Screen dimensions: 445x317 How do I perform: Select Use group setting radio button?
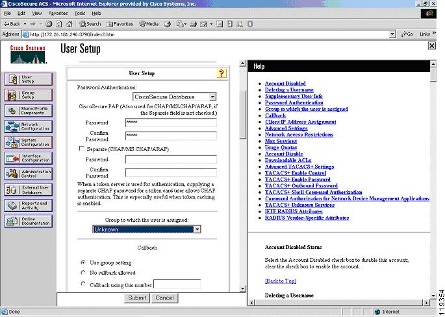pyautogui.click(x=83, y=263)
